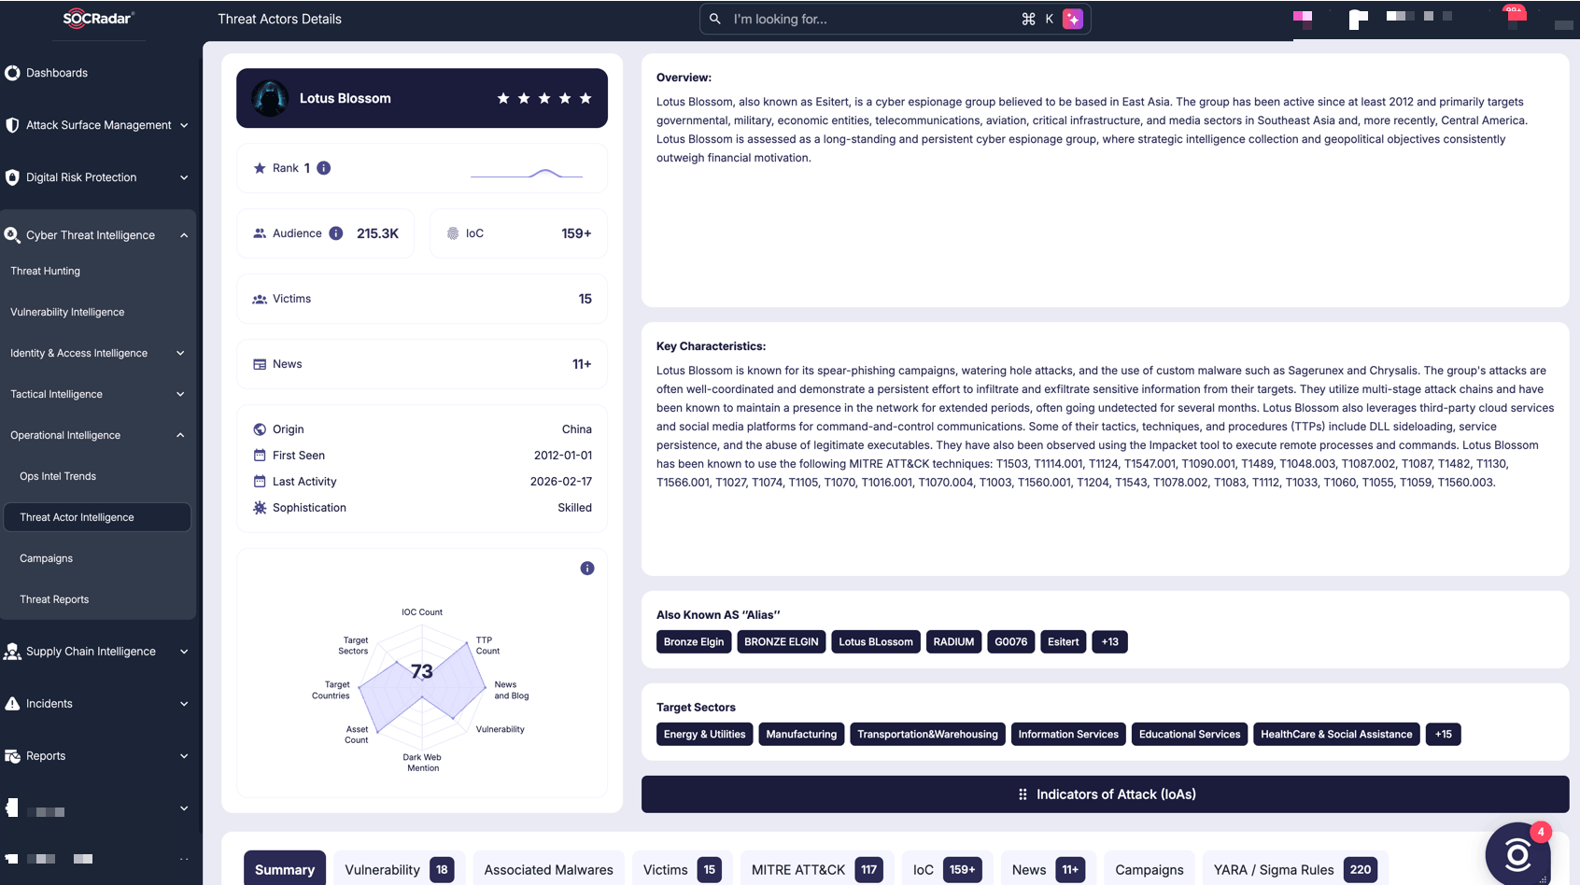Viewport: 1580px width, 885px height.
Task: Expand Supply Chain Intelligence chevron
Action: (x=184, y=652)
